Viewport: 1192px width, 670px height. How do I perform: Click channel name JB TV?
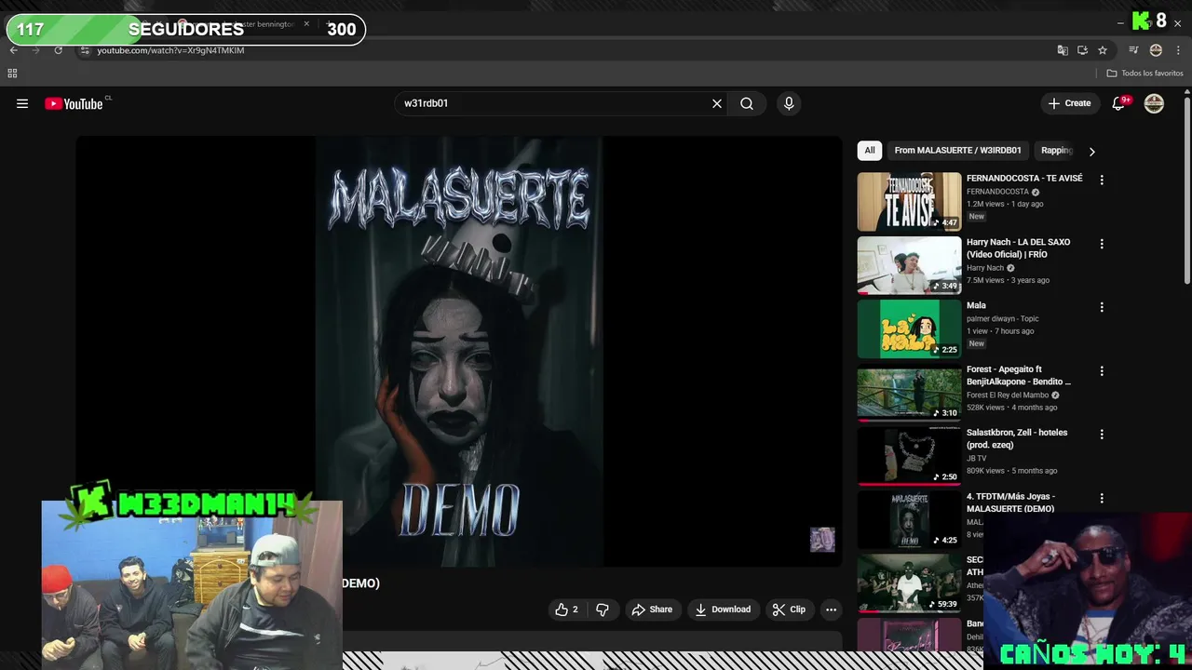(976, 458)
